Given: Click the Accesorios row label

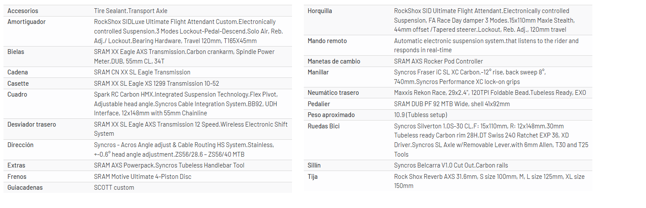Looking at the screenshot, I should [23, 11].
